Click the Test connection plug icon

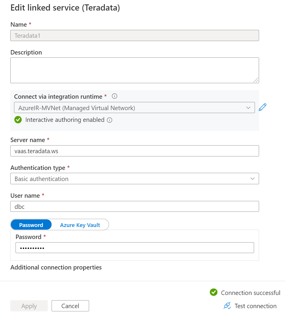[227, 306]
